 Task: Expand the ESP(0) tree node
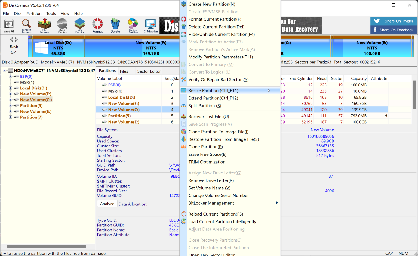pos(10,76)
